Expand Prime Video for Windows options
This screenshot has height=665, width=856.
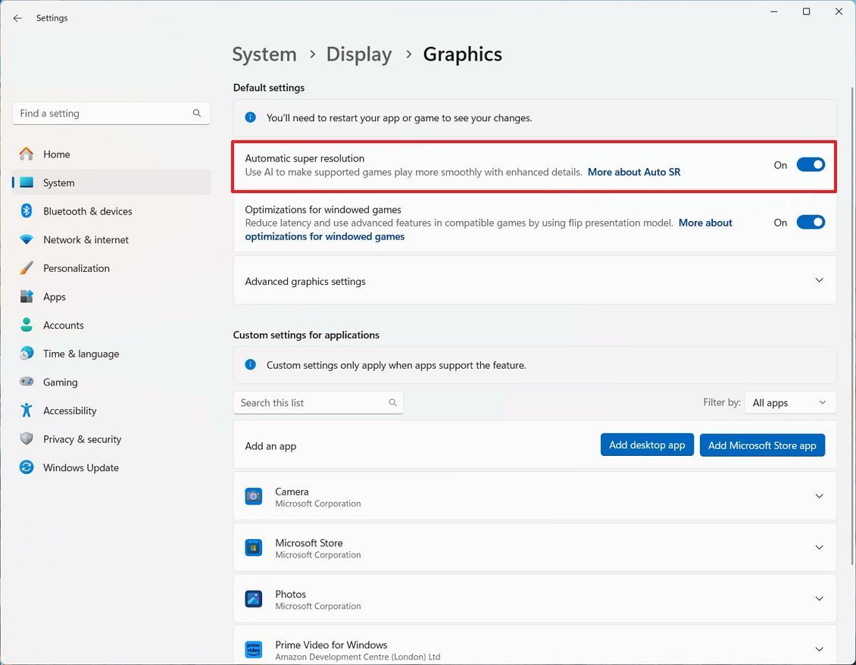point(819,648)
